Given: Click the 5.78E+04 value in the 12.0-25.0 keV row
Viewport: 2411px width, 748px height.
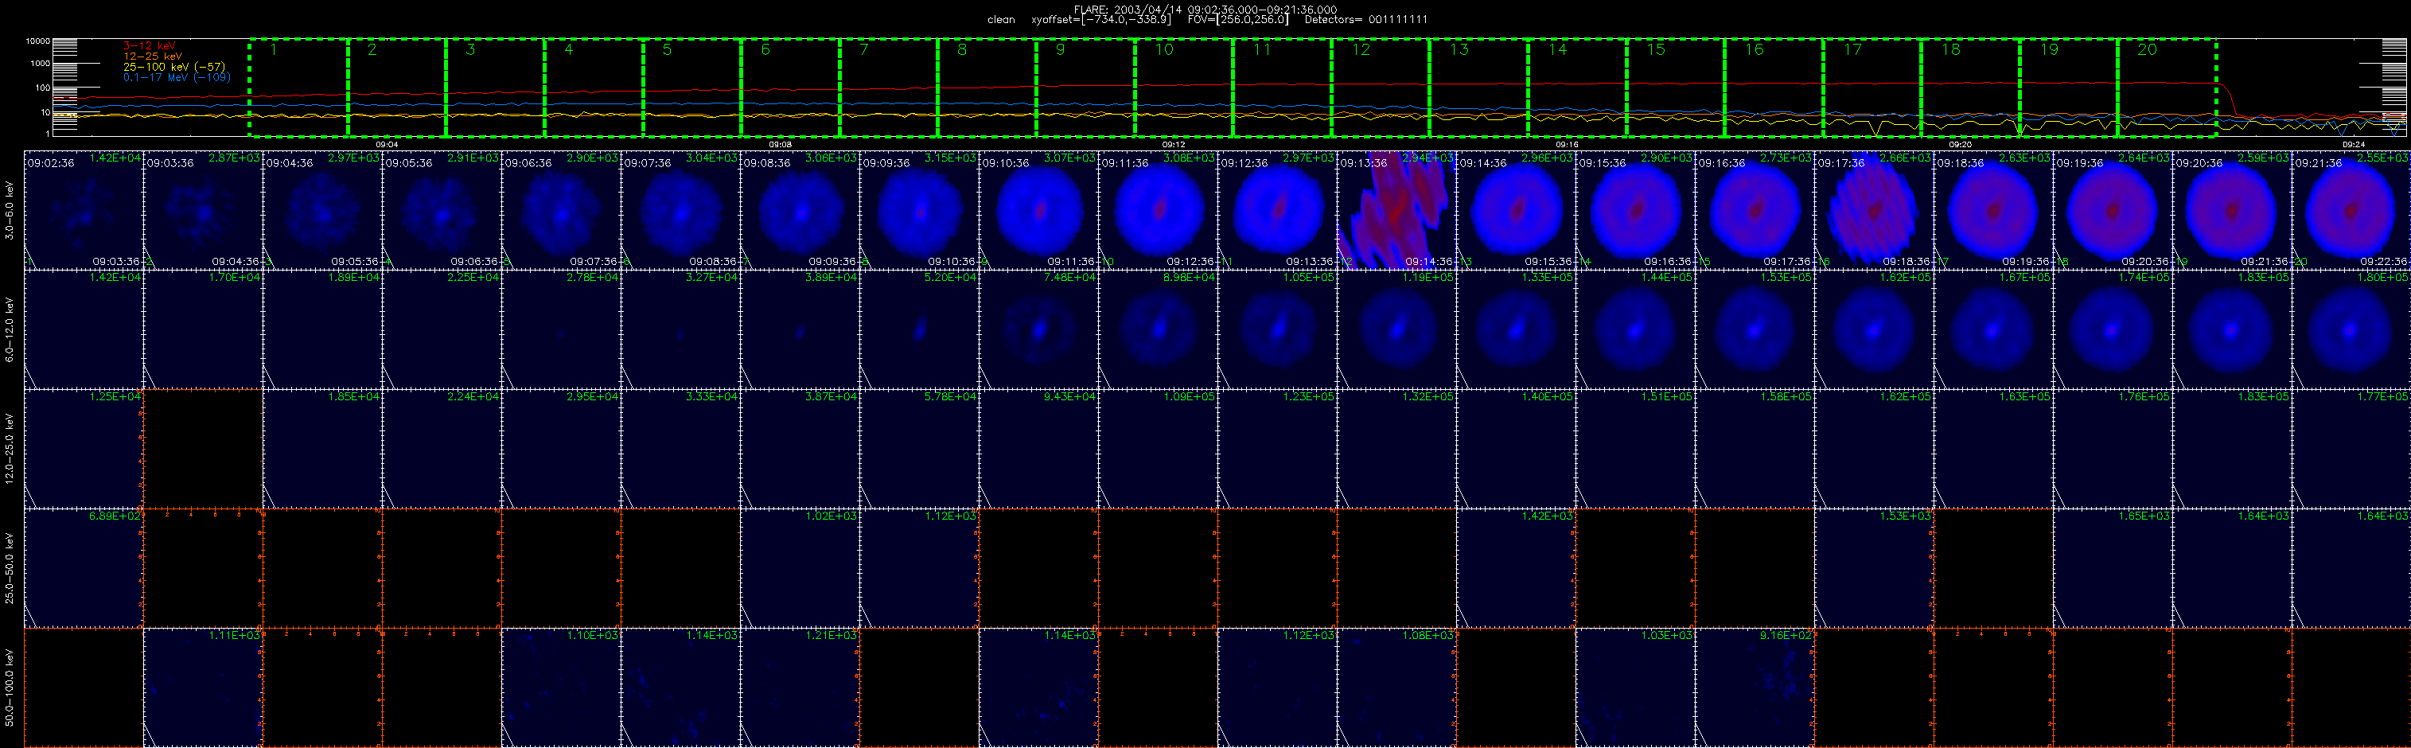Looking at the screenshot, I should pos(950,397).
